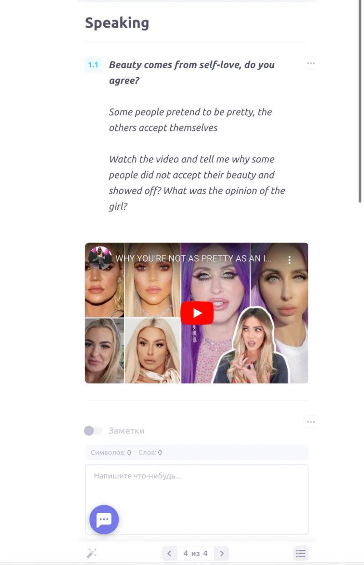Click the YouTube channel avatar
Viewport: 364px width, 565px height.
[x=100, y=258]
